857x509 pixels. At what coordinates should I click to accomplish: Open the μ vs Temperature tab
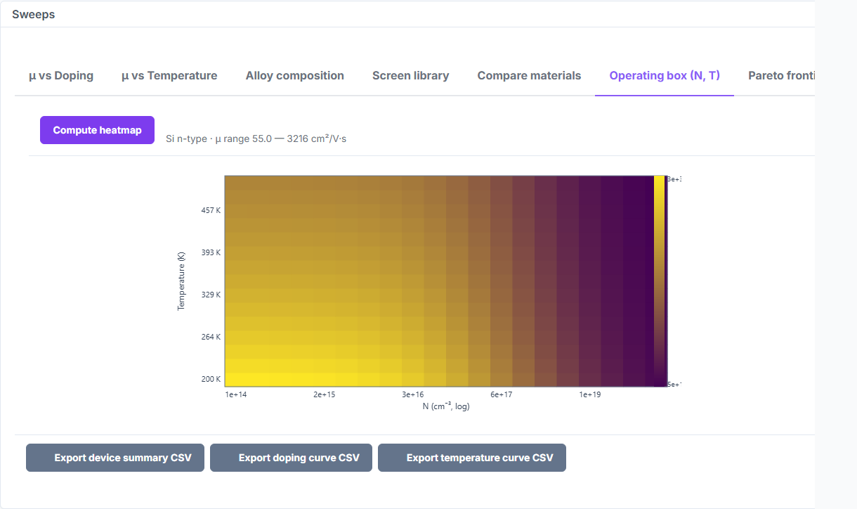coord(169,75)
